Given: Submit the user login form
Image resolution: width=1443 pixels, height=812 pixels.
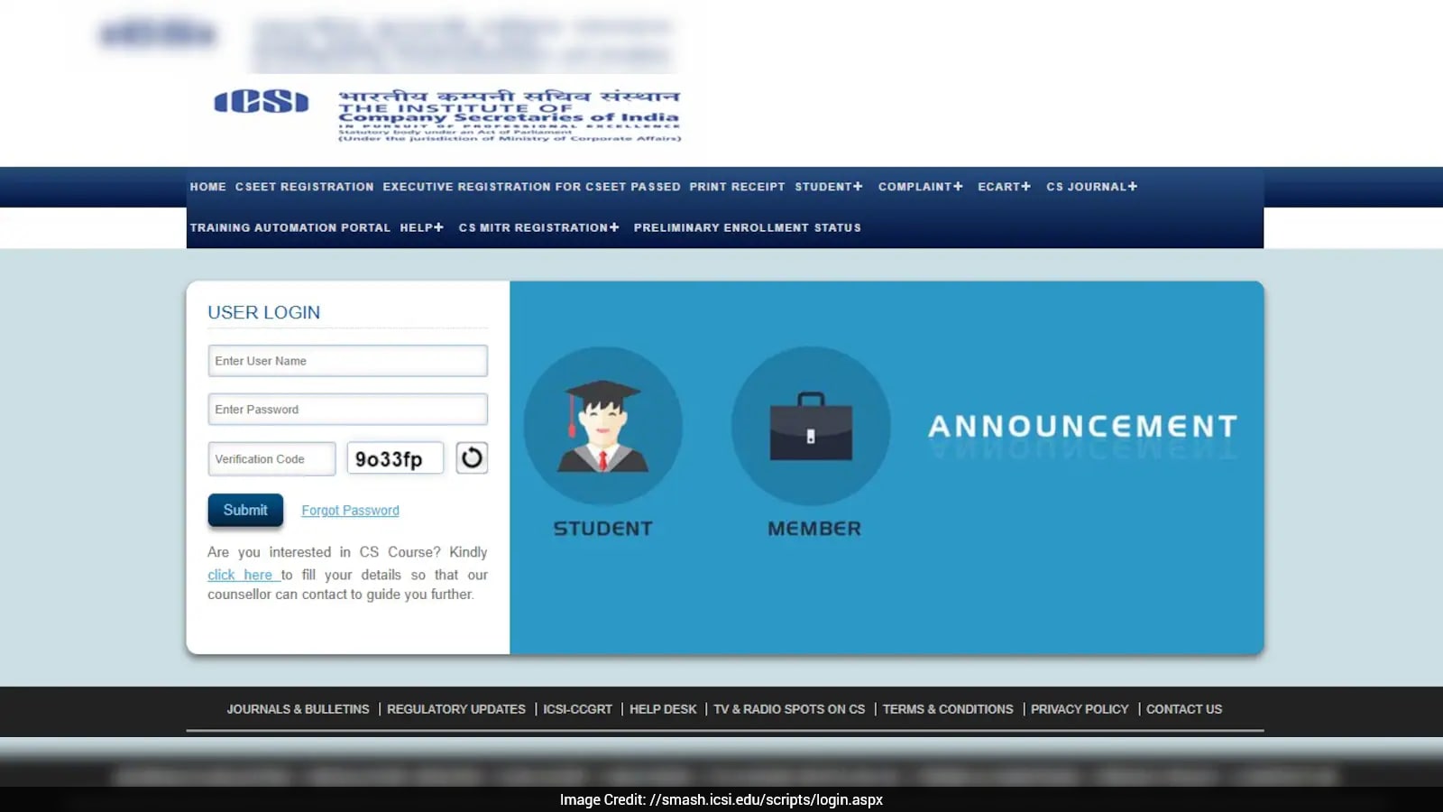Looking at the screenshot, I should click(x=245, y=510).
